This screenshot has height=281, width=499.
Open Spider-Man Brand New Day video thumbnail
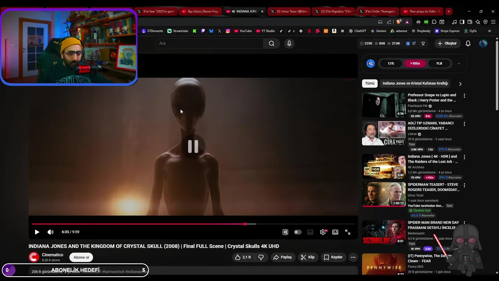pyautogui.click(x=384, y=232)
